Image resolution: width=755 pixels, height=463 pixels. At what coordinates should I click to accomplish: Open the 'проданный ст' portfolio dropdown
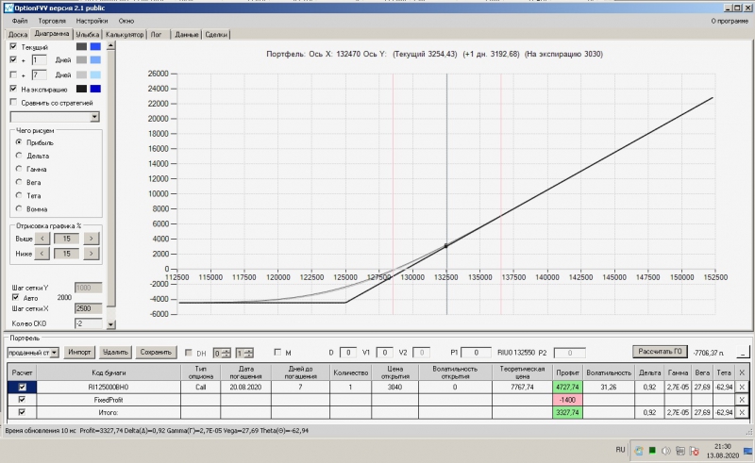[x=55, y=353]
